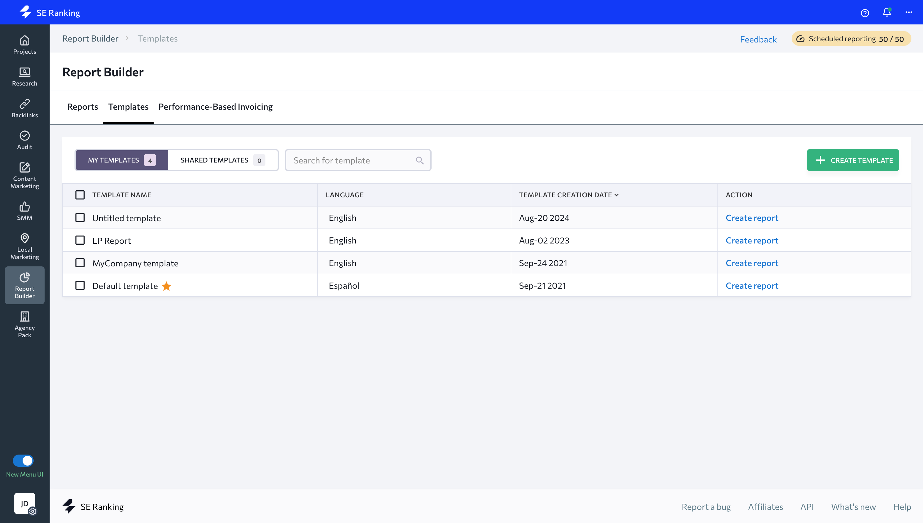Click the notifications bell icon
This screenshot has width=923, height=523.
887,13
